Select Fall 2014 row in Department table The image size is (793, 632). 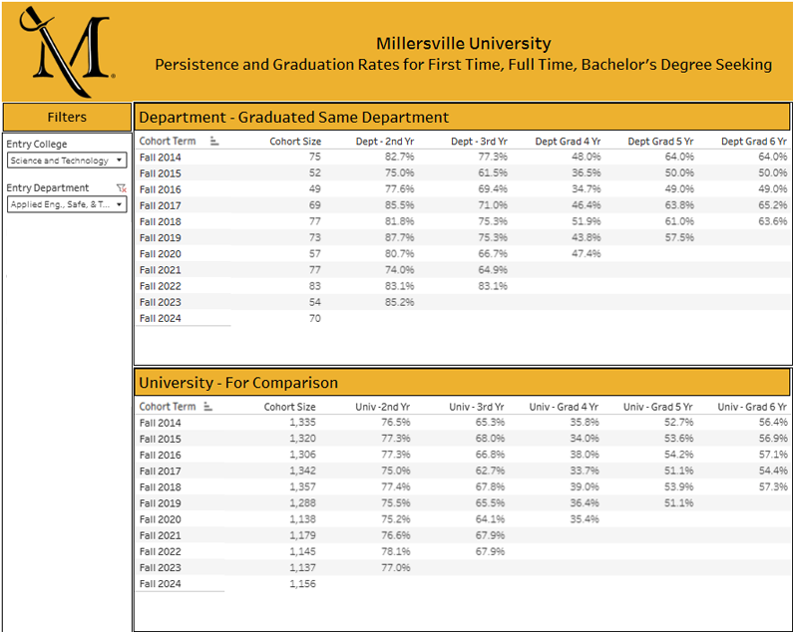pyautogui.click(x=463, y=158)
